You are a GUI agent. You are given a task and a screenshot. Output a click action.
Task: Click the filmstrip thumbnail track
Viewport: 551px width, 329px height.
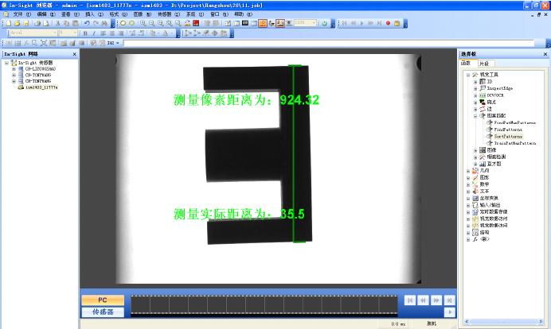point(263,304)
